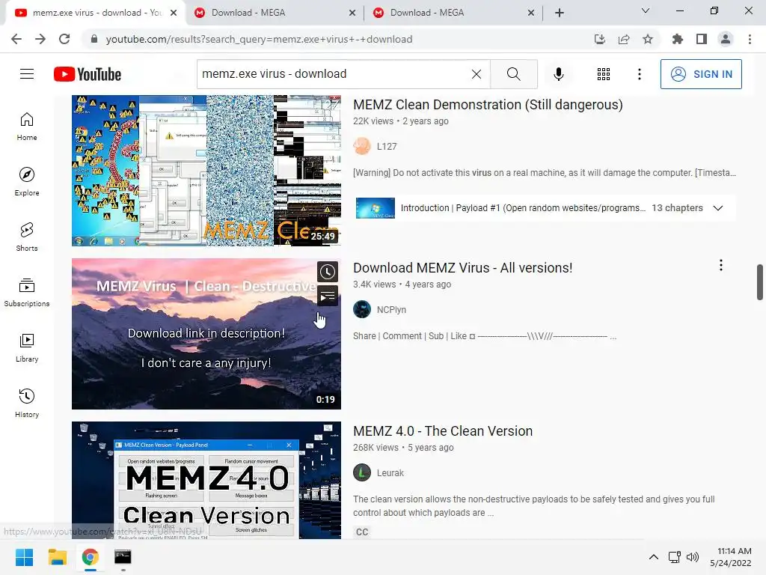
Task: Go to Home in the sidebar
Action: point(27,126)
